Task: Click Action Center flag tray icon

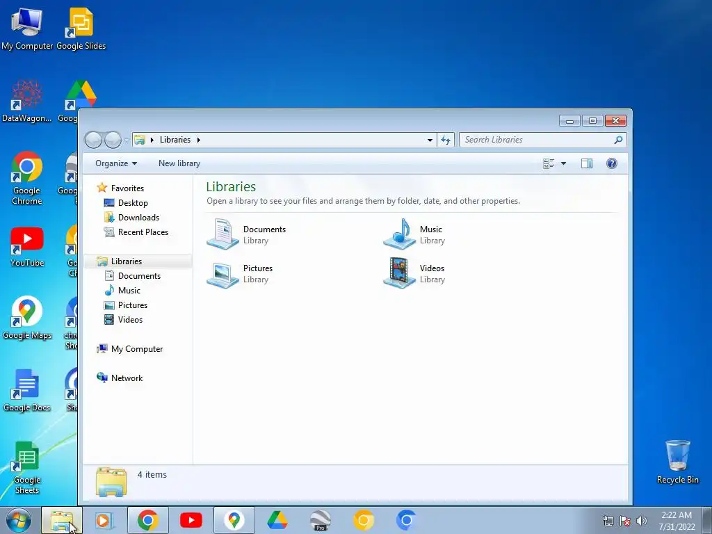Action: (x=625, y=521)
